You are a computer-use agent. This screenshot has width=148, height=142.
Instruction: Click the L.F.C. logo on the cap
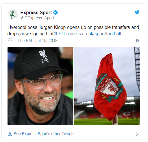pos(44,56)
